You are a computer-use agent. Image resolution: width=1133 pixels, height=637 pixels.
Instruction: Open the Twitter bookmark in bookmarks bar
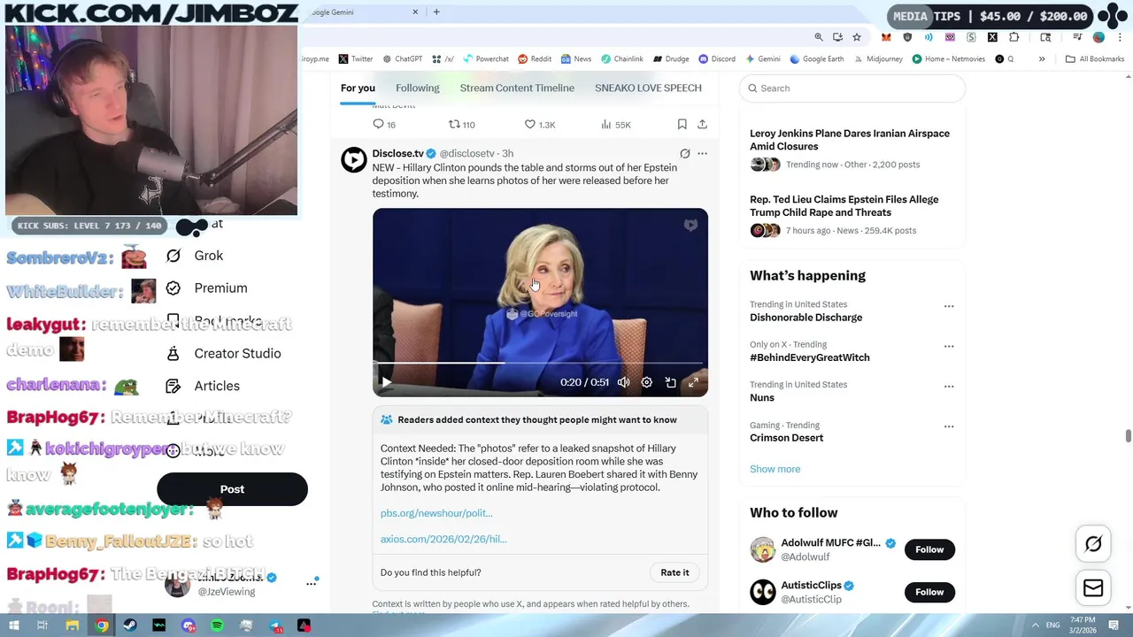pos(356,59)
